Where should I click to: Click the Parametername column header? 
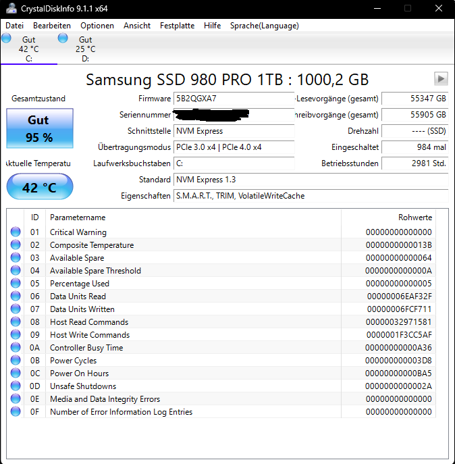coord(193,217)
